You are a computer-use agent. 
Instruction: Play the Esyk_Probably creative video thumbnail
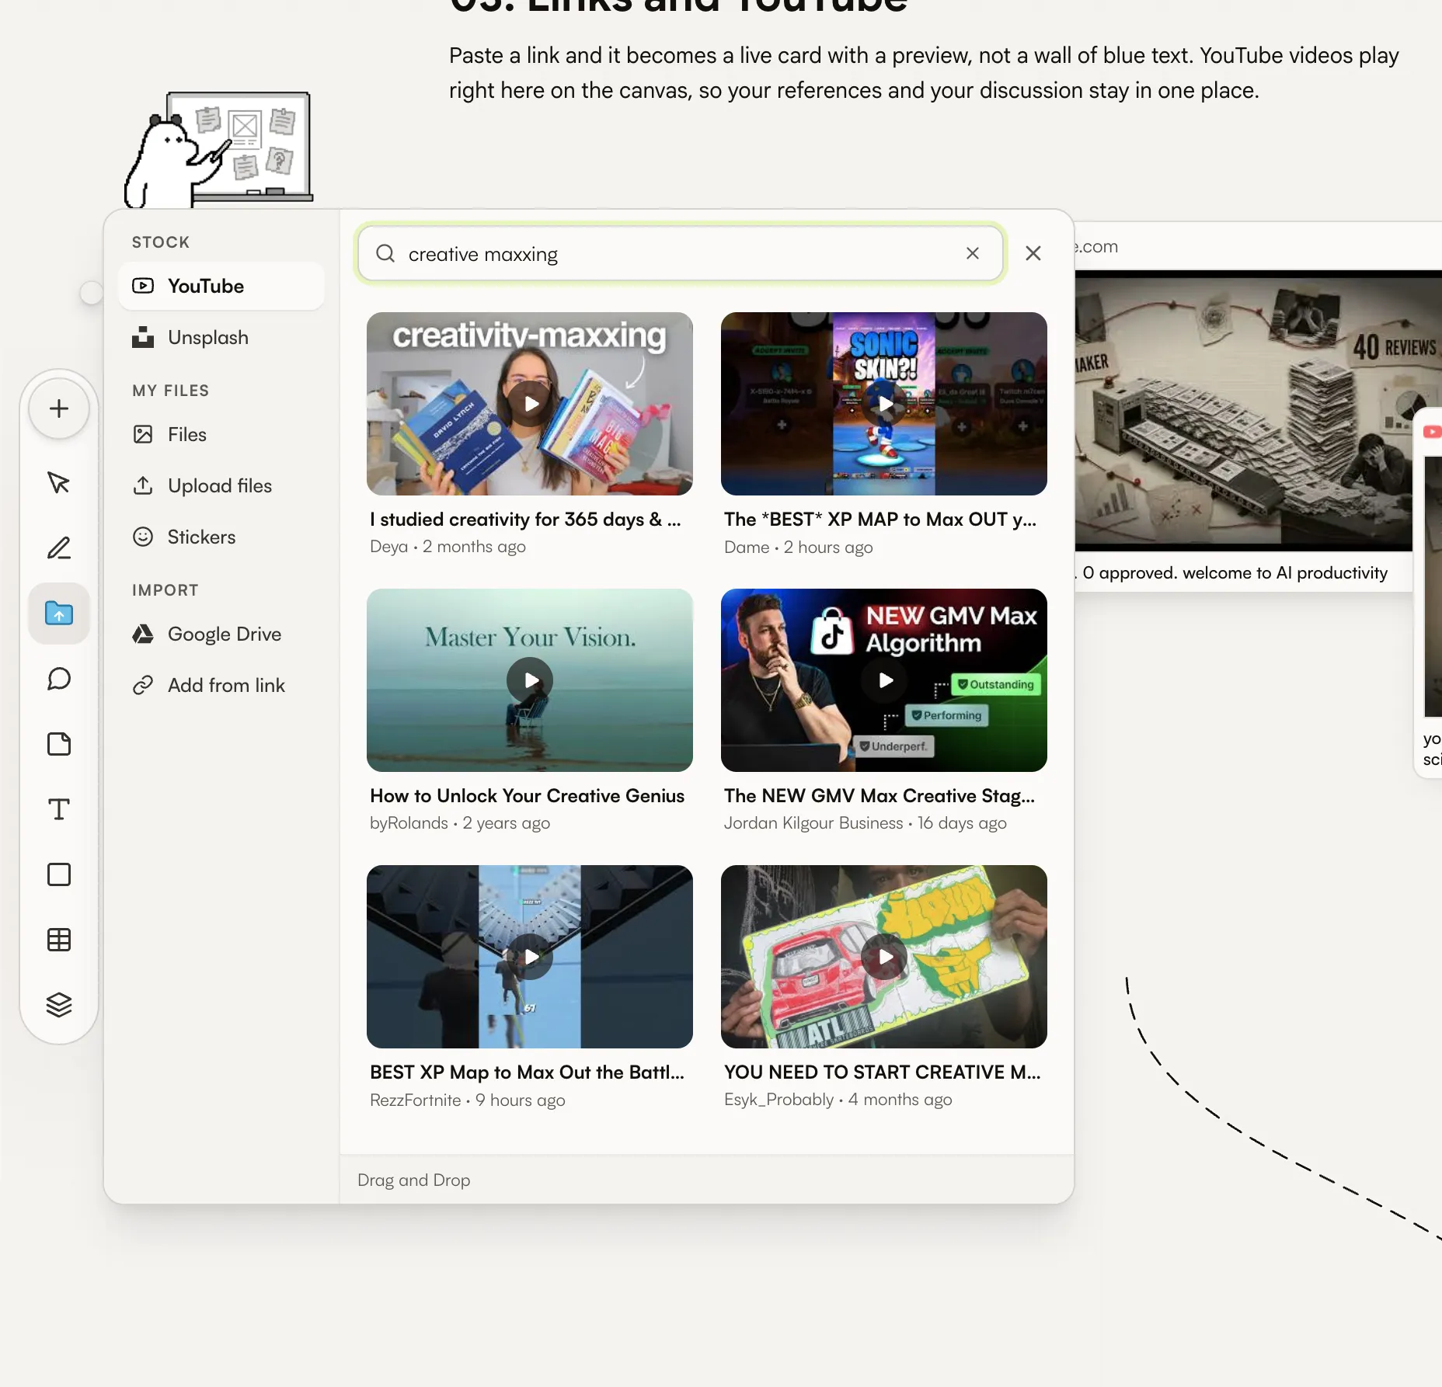coord(884,957)
